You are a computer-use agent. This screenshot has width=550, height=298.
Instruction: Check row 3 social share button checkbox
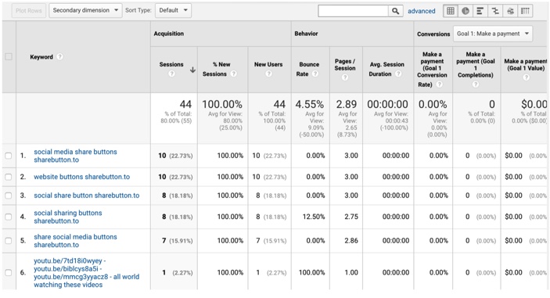click(9, 196)
